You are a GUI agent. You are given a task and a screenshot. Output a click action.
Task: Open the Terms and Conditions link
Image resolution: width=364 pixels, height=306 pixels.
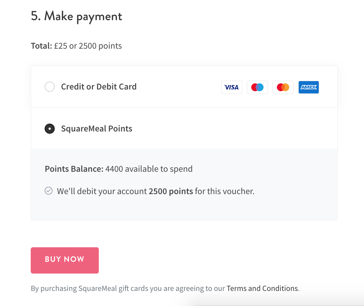click(262, 288)
